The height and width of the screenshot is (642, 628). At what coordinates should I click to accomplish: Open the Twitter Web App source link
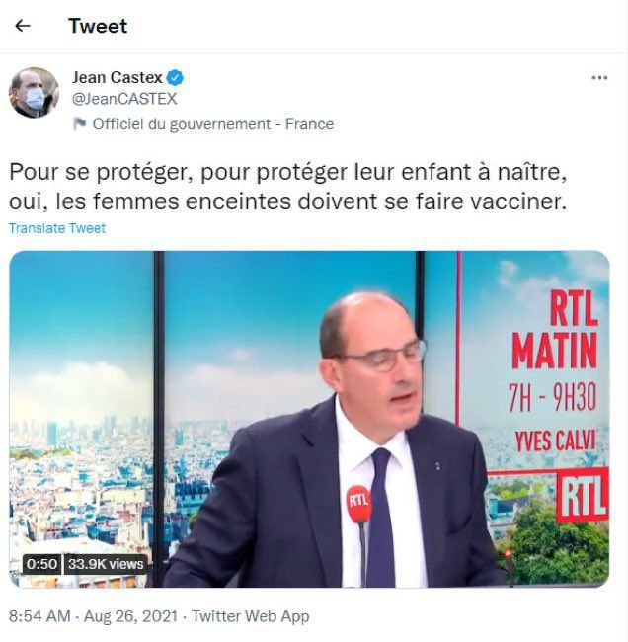pyautogui.click(x=251, y=616)
